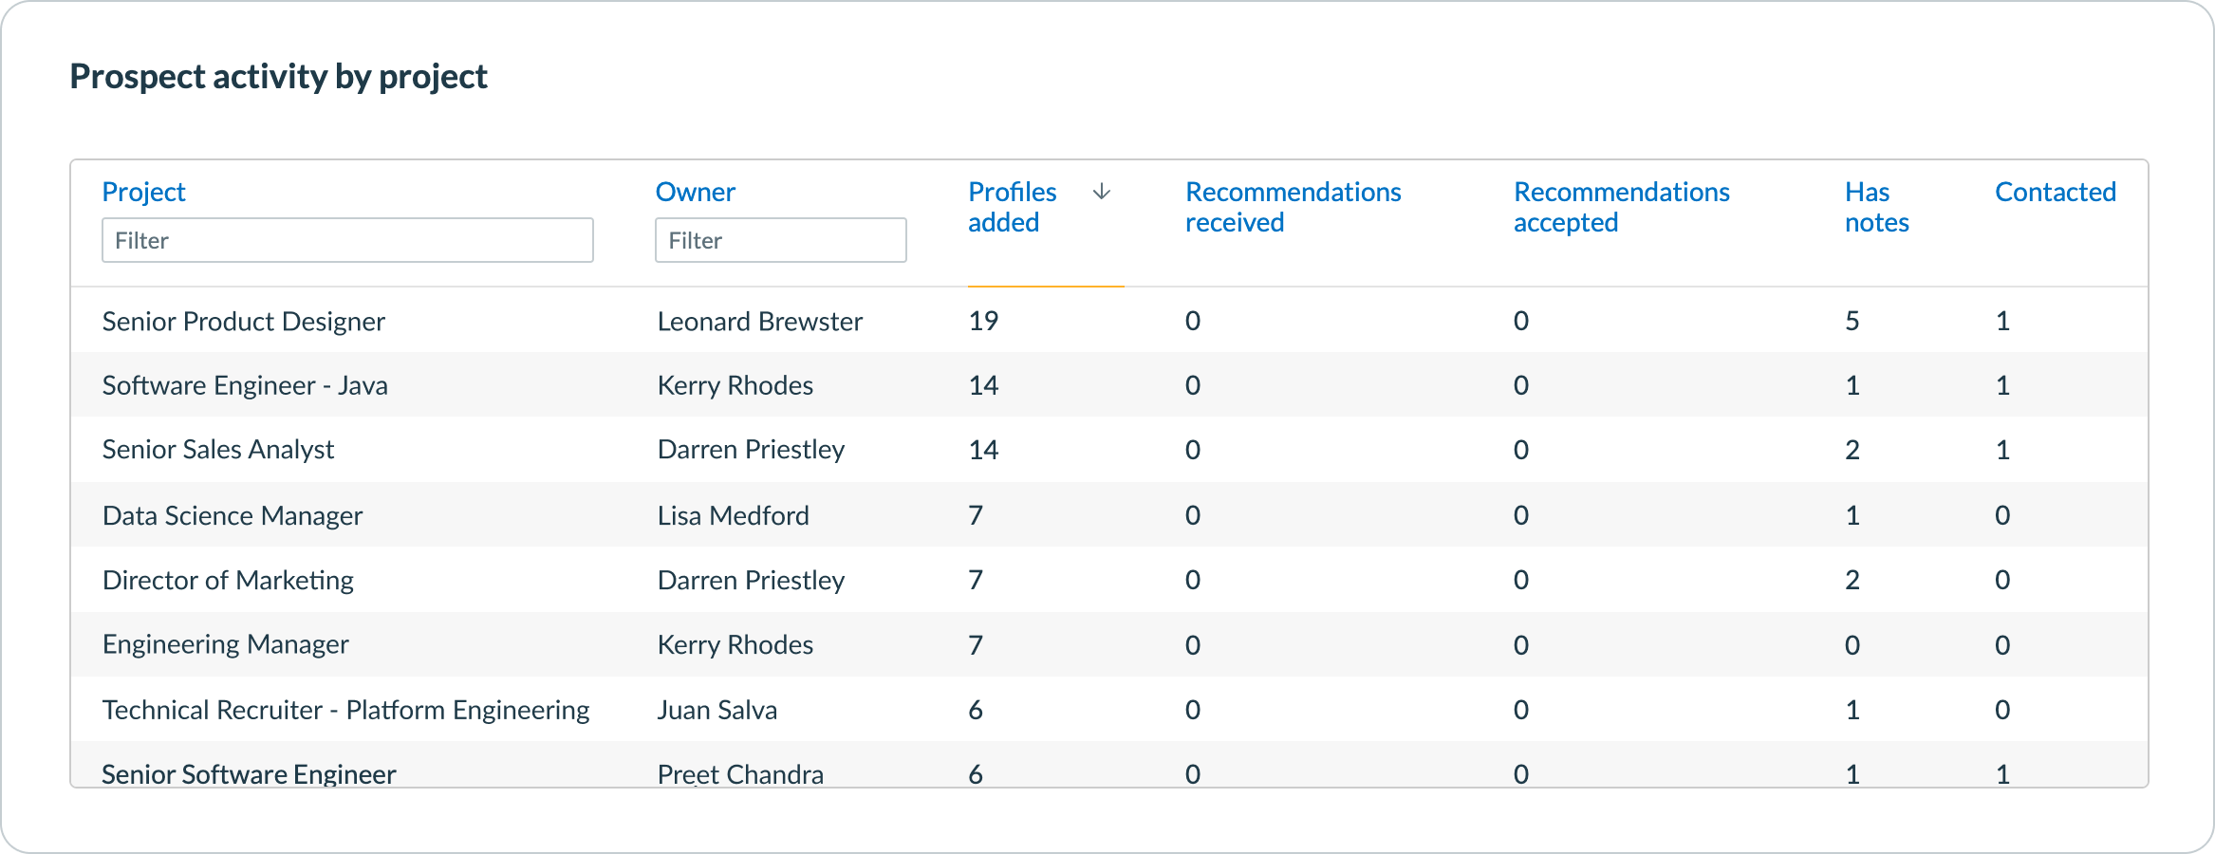Select Software Engineer - Java project
This screenshot has width=2215, height=854.
245,386
